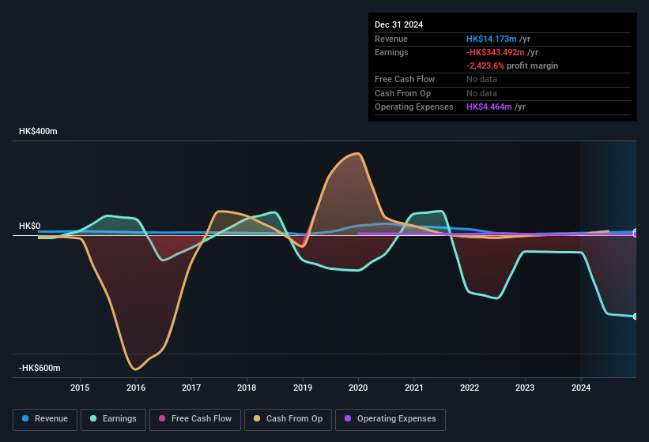Click the 2019 x-axis label
The height and width of the screenshot is (442, 649).
[x=303, y=388]
